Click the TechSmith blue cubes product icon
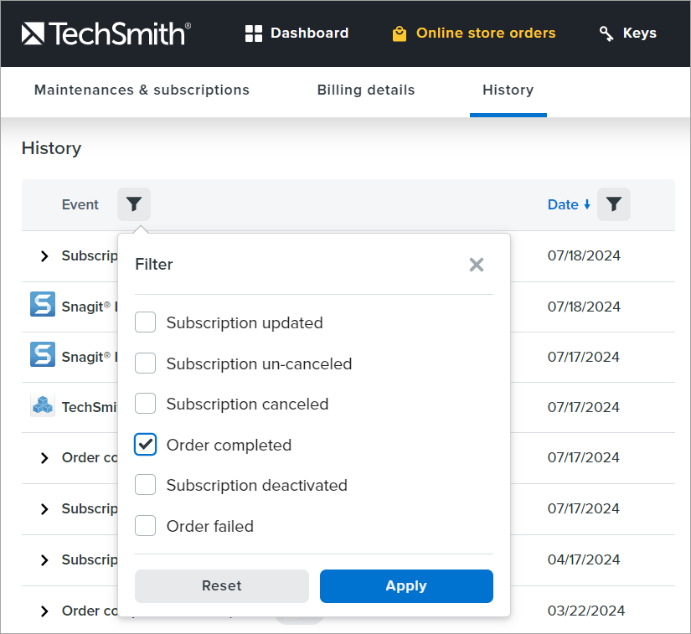Viewport: 691px width, 634px height. tap(43, 406)
